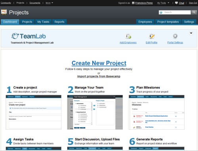Open the Project templates tab
This screenshot has width=198, height=151.
(168, 22)
